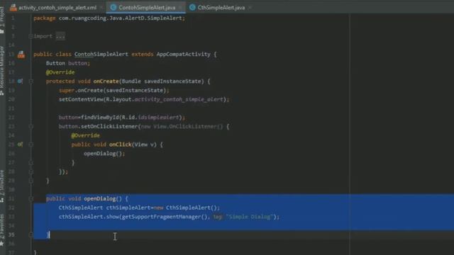Click the idsimplealert id reference

tap(158, 118)
